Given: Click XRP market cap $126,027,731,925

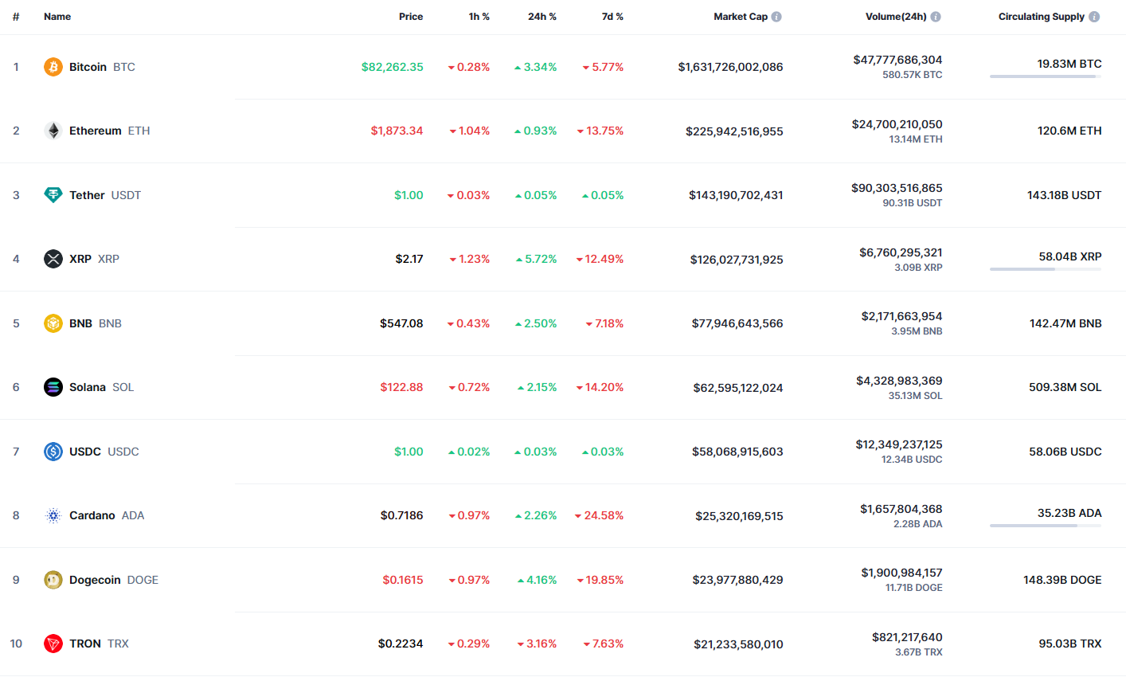Looking at the screenshot, I should 737,260.
